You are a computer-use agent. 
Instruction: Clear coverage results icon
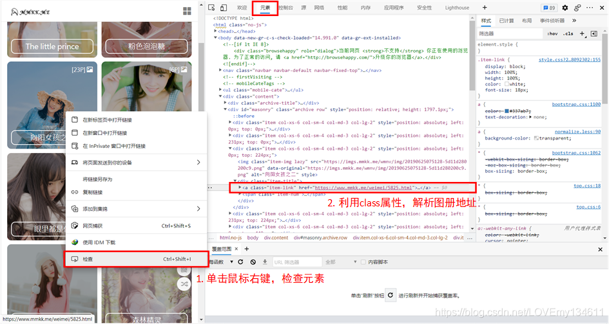pos(253,262)
